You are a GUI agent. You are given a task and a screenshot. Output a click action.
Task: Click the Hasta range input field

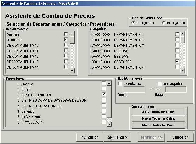[x=176, y=89]
